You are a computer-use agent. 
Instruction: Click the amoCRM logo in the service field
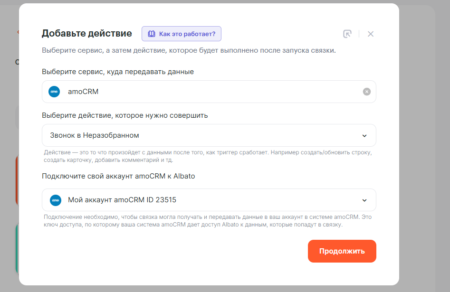click(54, 92)
